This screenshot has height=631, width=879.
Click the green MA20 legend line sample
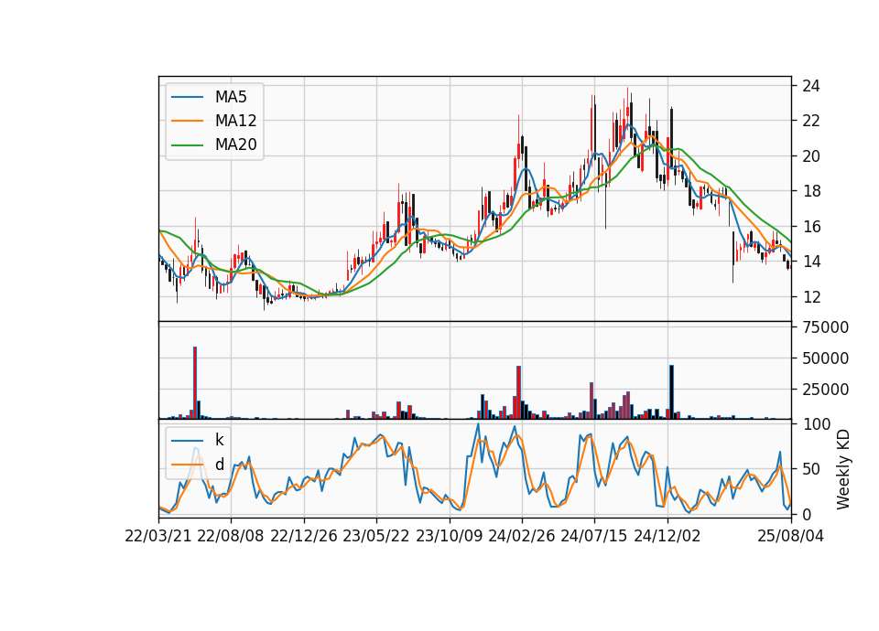click(x=187, y=144)
